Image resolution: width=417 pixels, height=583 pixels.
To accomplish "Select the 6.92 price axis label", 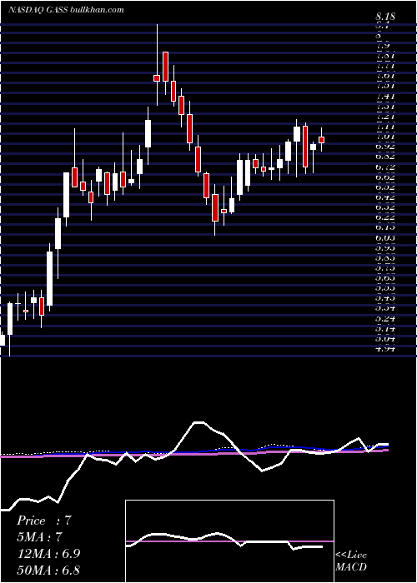I will click(x=385, y=146).
